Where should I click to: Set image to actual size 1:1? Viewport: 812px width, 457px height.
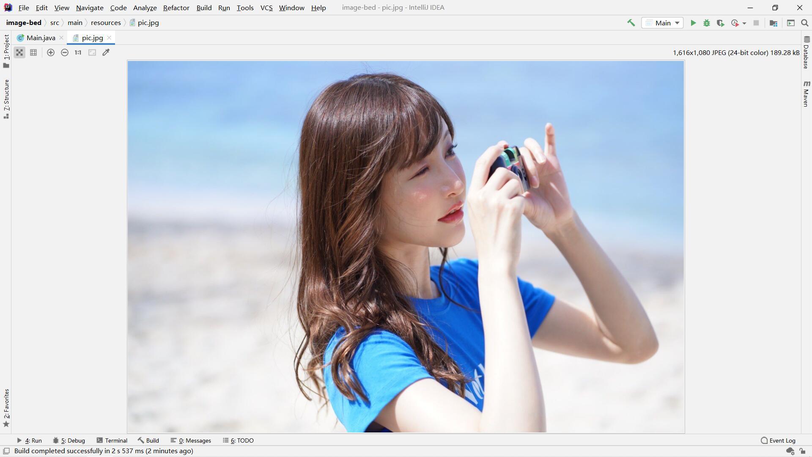pyautogui.click(x=78, y=52)
